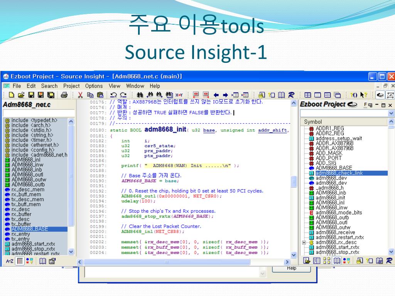Paste using the clipboard toolbar icon

coord(100,95)
